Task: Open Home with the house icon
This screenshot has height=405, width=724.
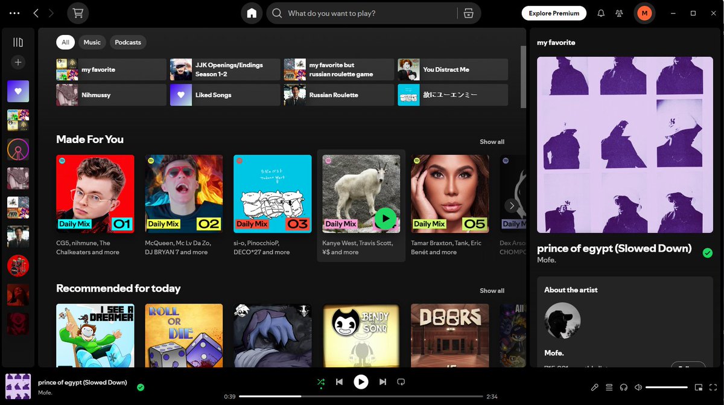Action: (251, 13)
